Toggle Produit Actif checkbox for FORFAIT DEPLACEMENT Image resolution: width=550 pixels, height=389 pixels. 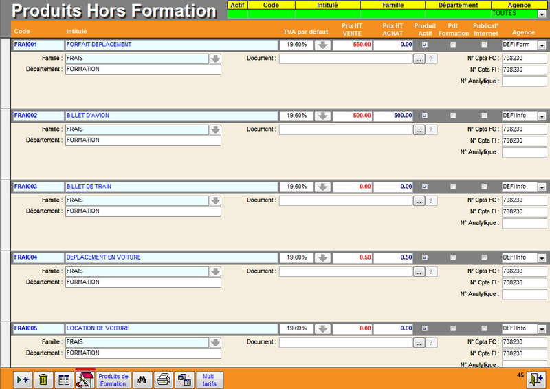point(424,45)
